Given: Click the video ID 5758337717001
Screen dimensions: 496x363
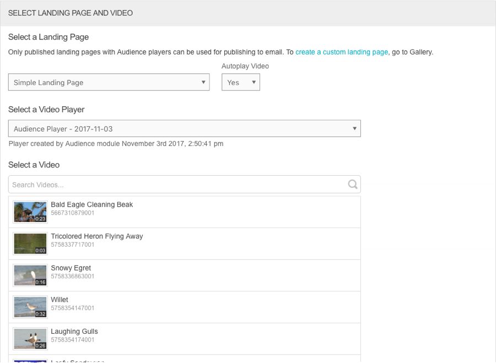Looking at the screenshot, I should tap(73, 245).
